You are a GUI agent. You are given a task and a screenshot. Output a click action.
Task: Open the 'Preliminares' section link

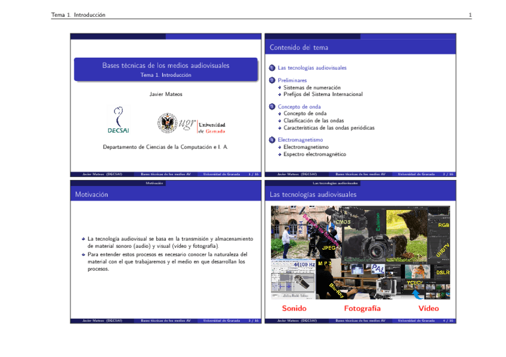click(x=292, y=80)
